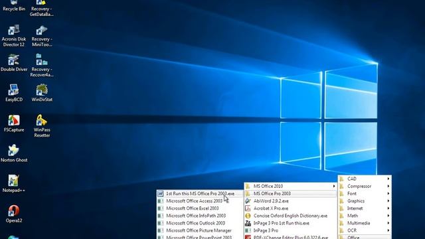Expand the Internet submenu arrow
The height and width of the screenshot is (239, 425).
[x=388, y=208]
